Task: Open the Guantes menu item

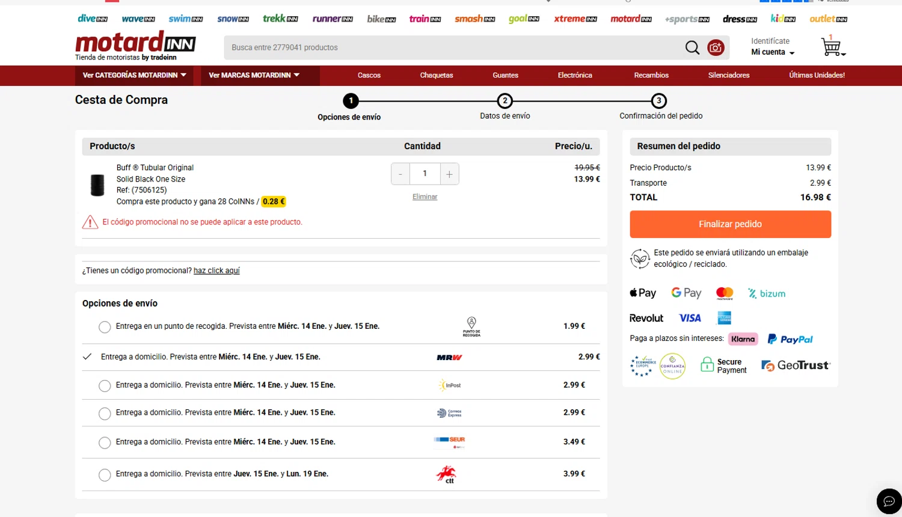Action: coord(505,75)
